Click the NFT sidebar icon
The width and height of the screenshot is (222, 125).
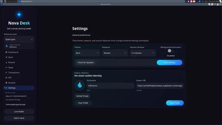pos(6,78)
